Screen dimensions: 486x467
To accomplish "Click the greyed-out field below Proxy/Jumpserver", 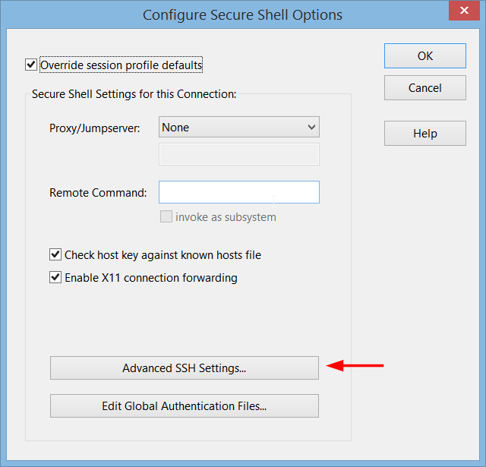I will click(x=239, y=154).
